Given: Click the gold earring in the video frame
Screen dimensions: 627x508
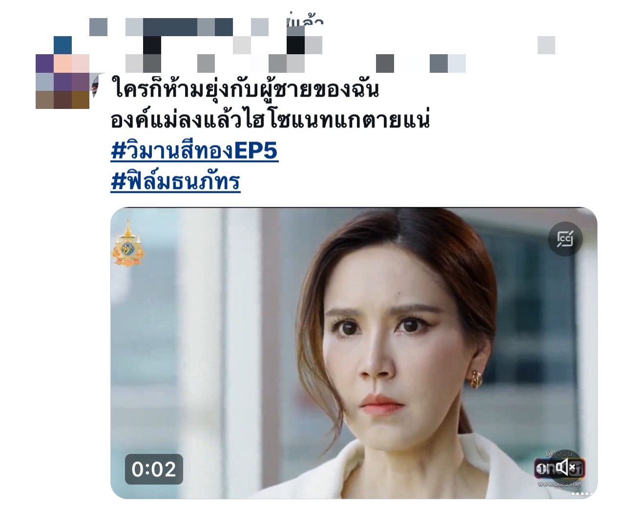Looking at the screenshot, I should click(475, 378).
